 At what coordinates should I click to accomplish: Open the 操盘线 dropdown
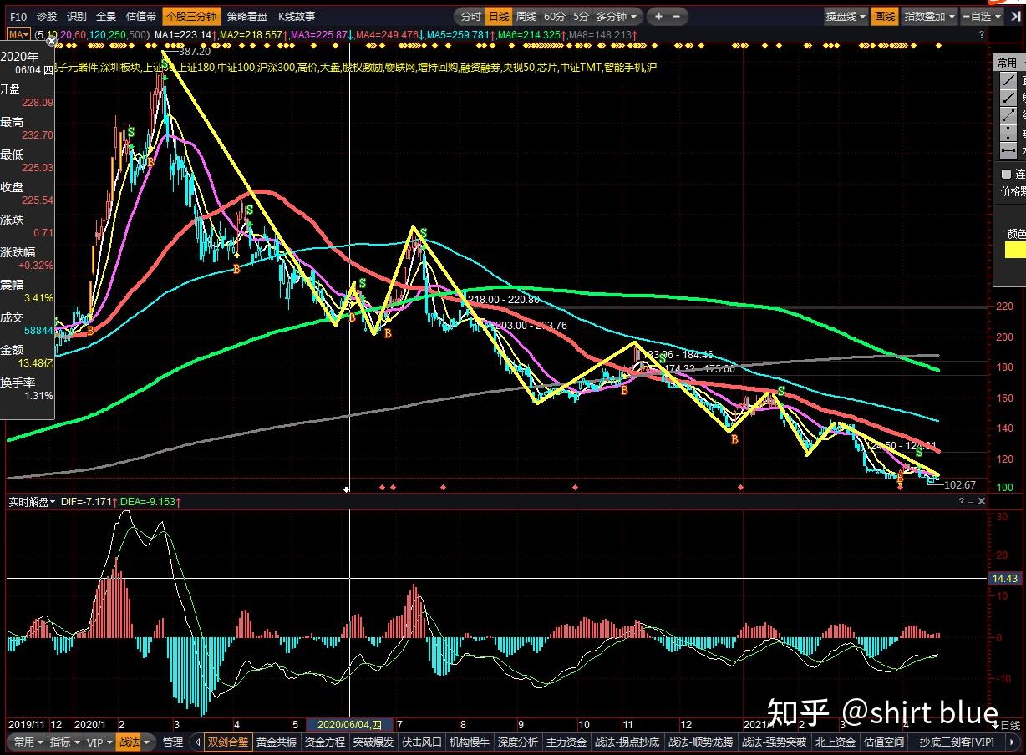coord(845,16)
